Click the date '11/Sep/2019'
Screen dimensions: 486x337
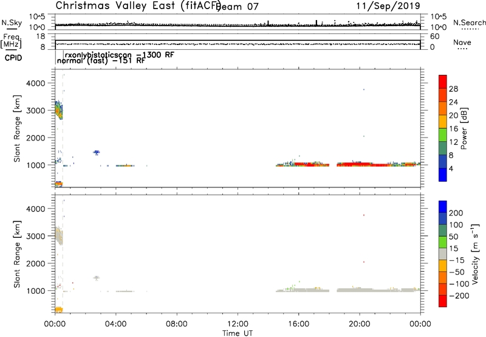tap(388, 5)
